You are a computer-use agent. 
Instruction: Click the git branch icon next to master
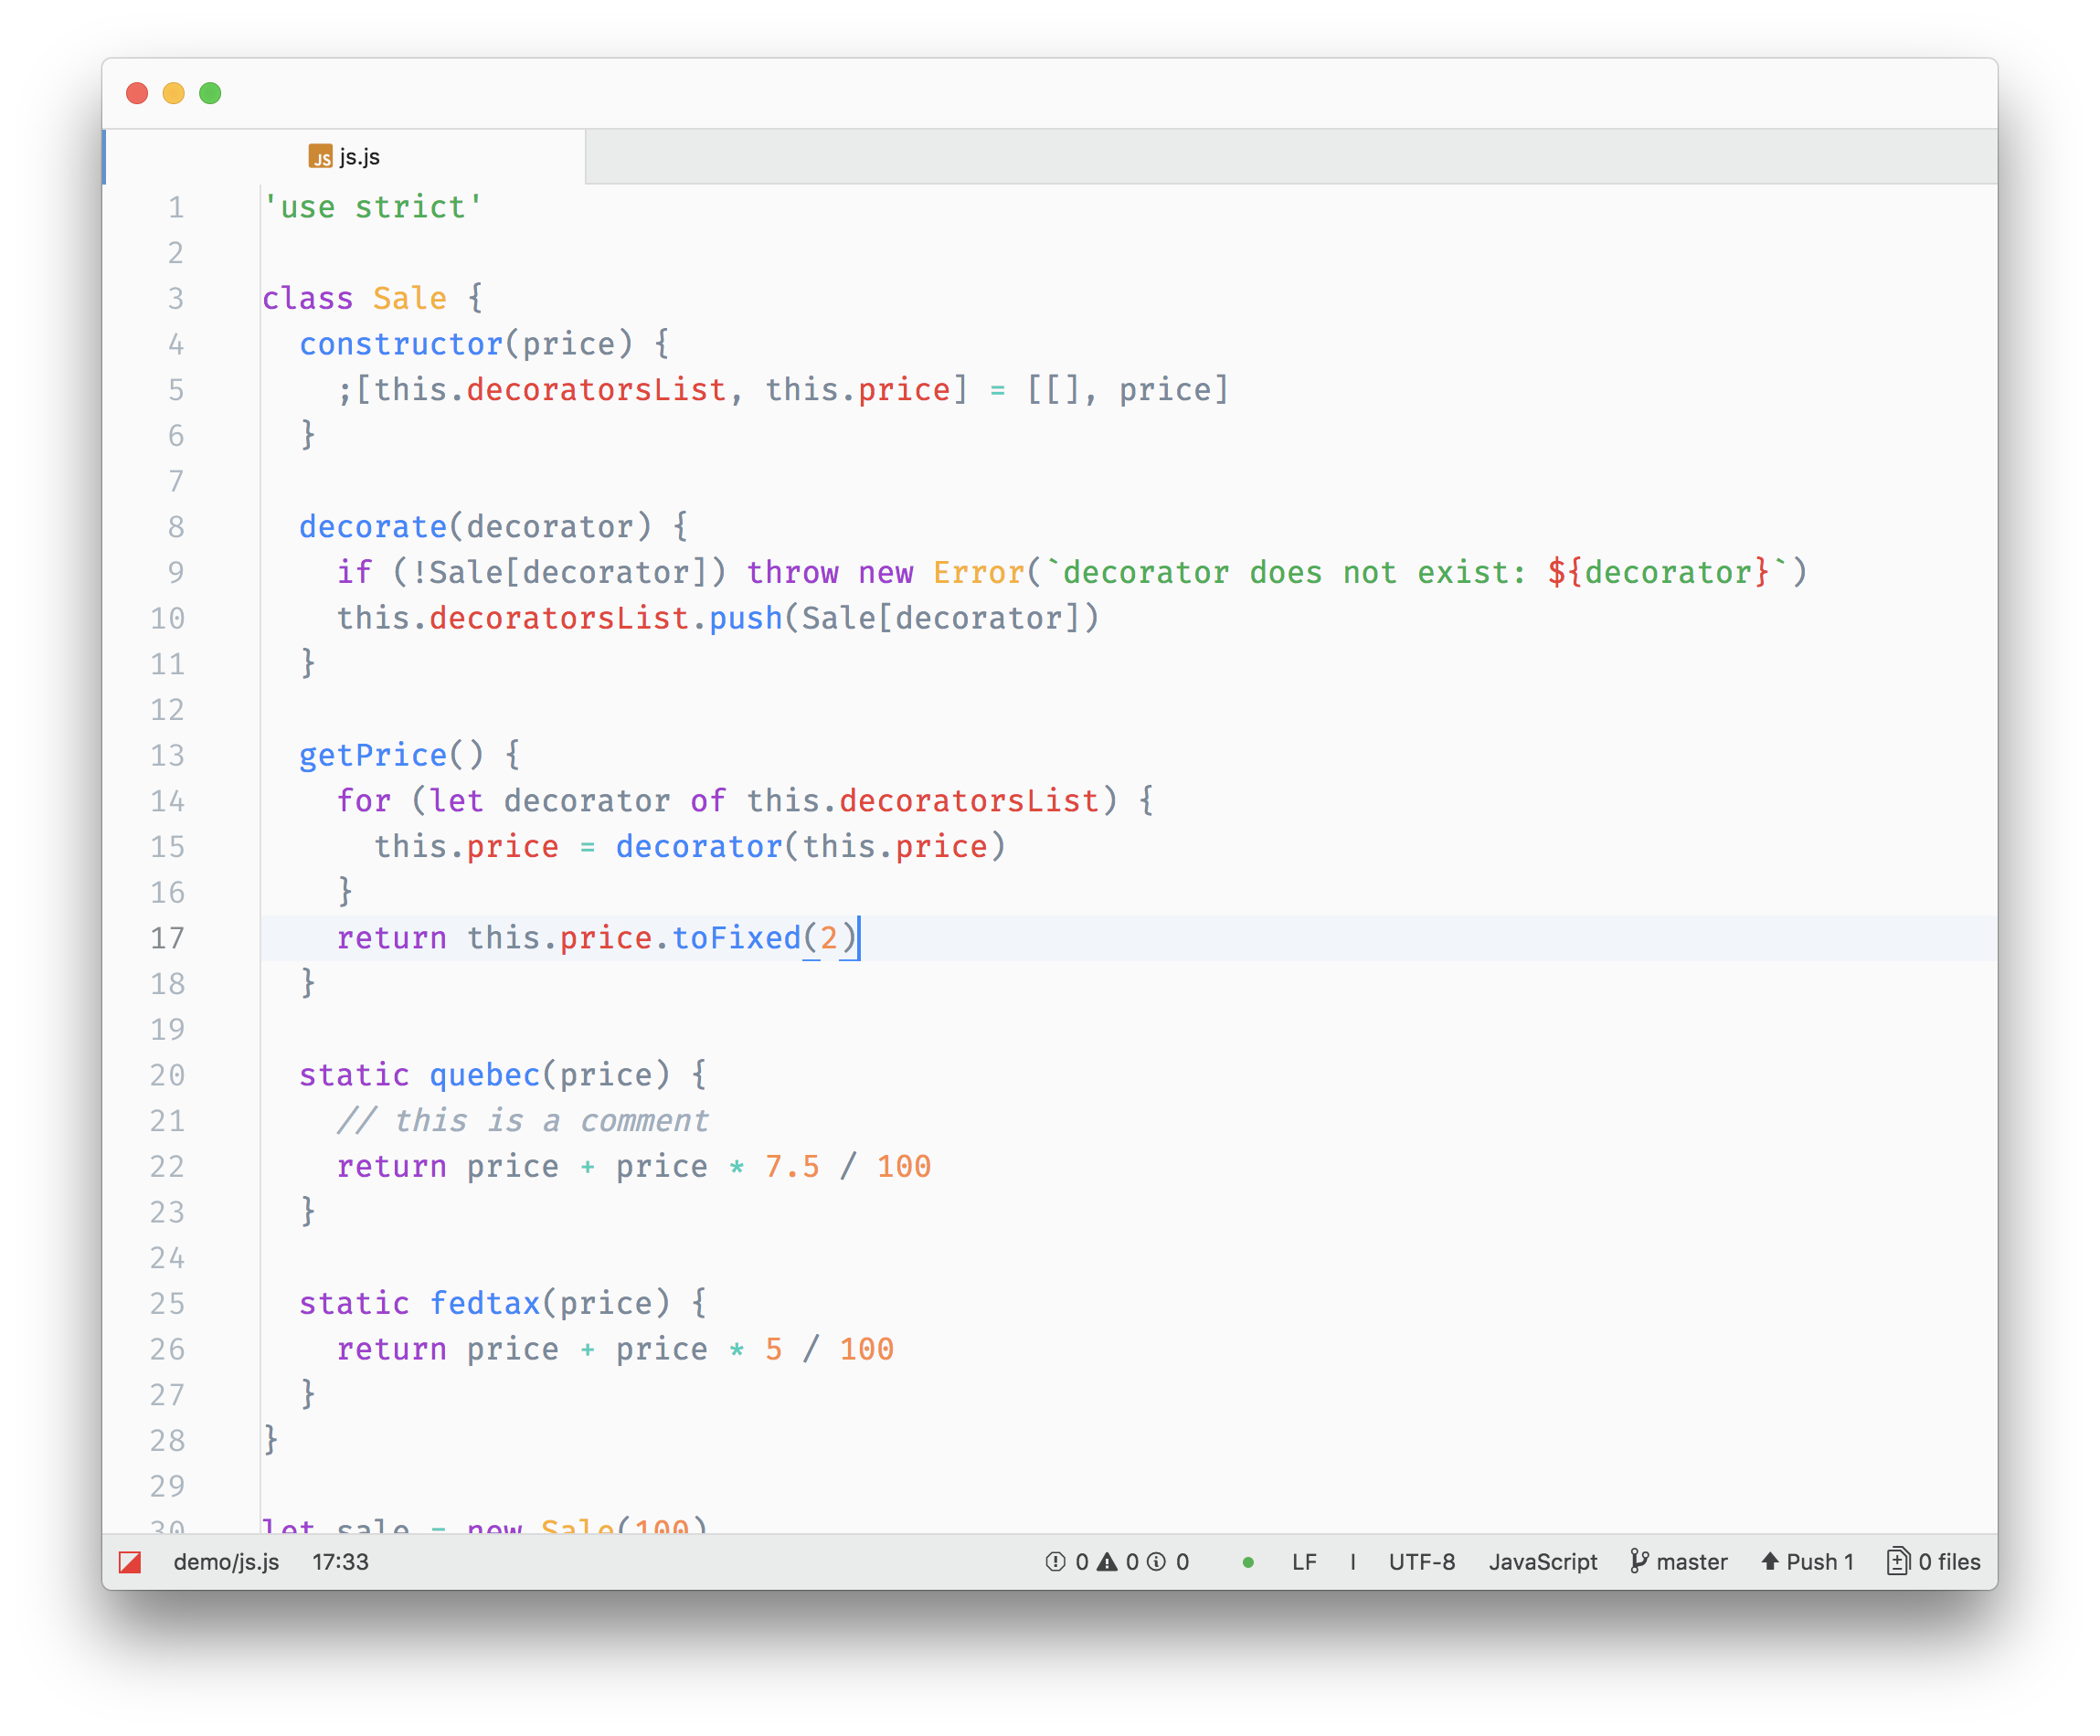tap(1640, 1562)
